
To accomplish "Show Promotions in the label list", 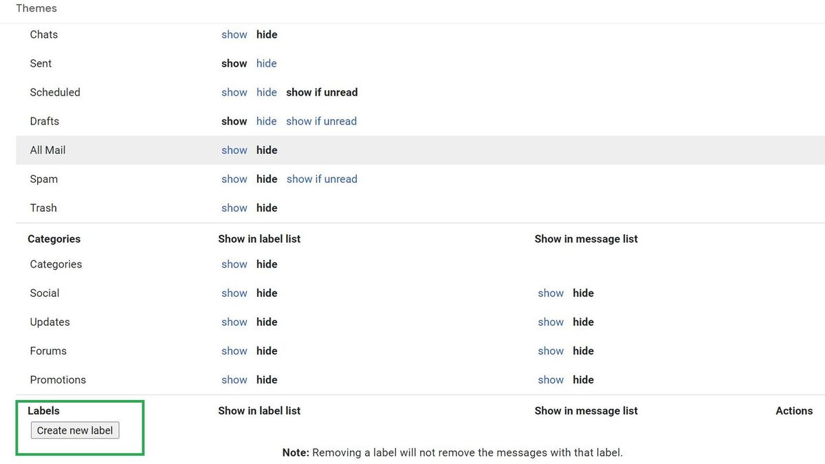I will [x=234, y=379].
